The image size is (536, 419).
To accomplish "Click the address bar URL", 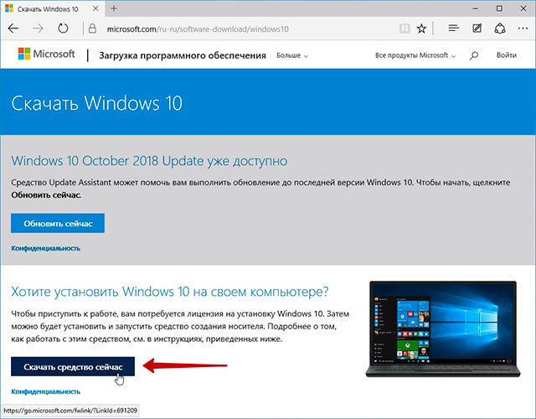I will click(x=198, y=29).
